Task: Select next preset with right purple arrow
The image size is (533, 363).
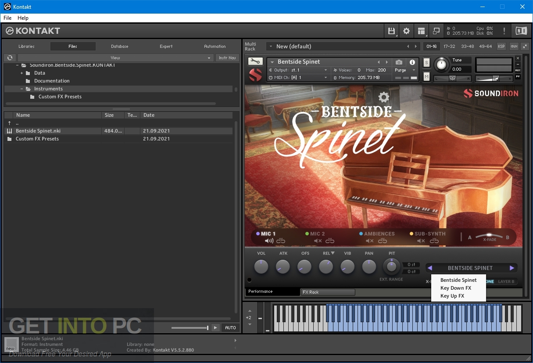Action: [512, 268]
